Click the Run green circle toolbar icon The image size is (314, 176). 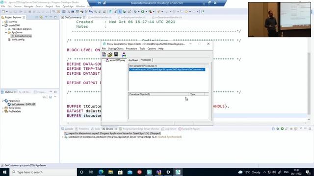(143, 12)
